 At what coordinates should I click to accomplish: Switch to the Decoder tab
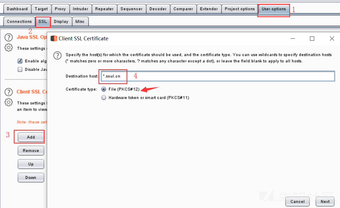click(x=158, y=9)
